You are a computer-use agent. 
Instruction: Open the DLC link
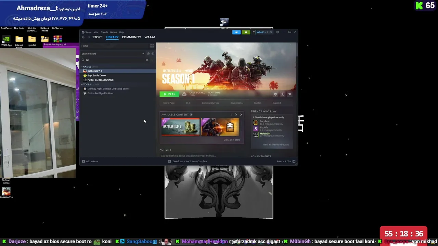pyautogui.click(x=188, y=103)
